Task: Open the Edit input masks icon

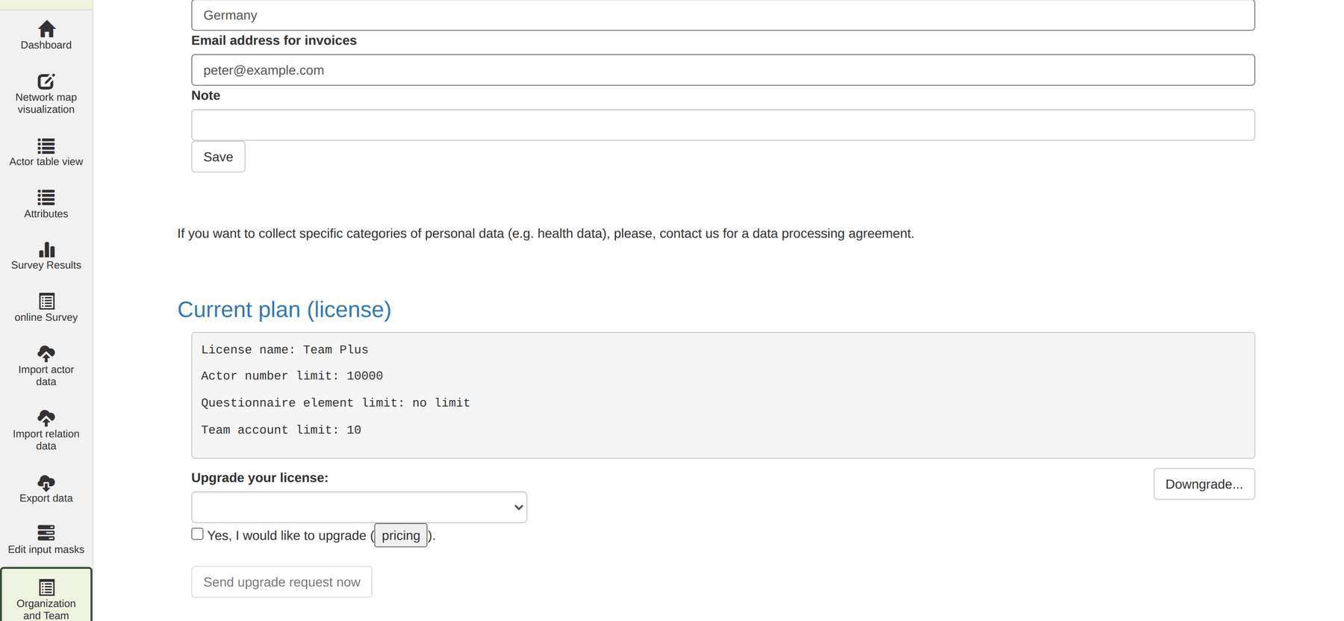Action: click(x=46, y=532)
